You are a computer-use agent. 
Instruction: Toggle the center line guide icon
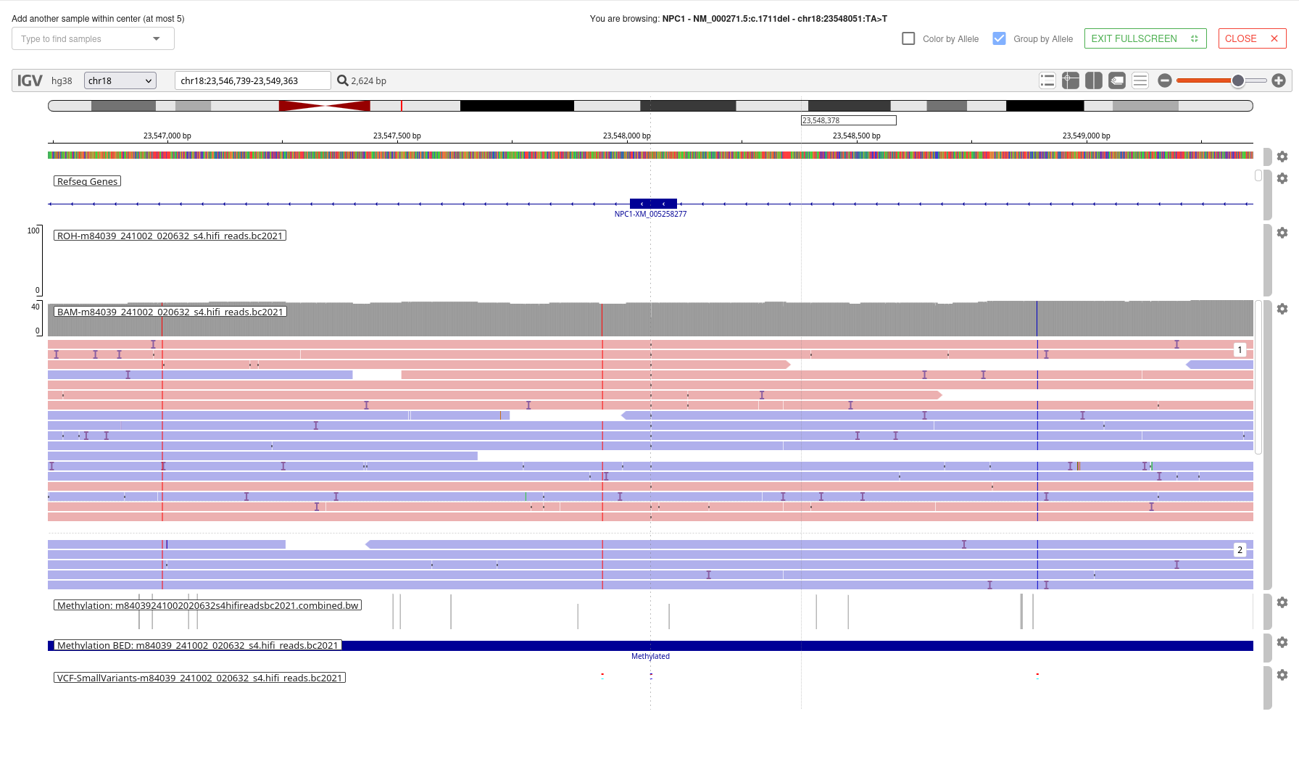pos(1094,80)
